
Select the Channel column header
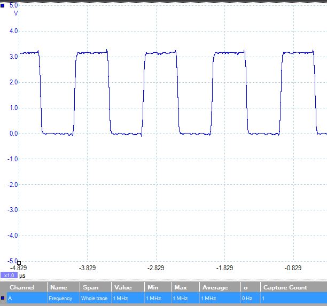(22, 287)
